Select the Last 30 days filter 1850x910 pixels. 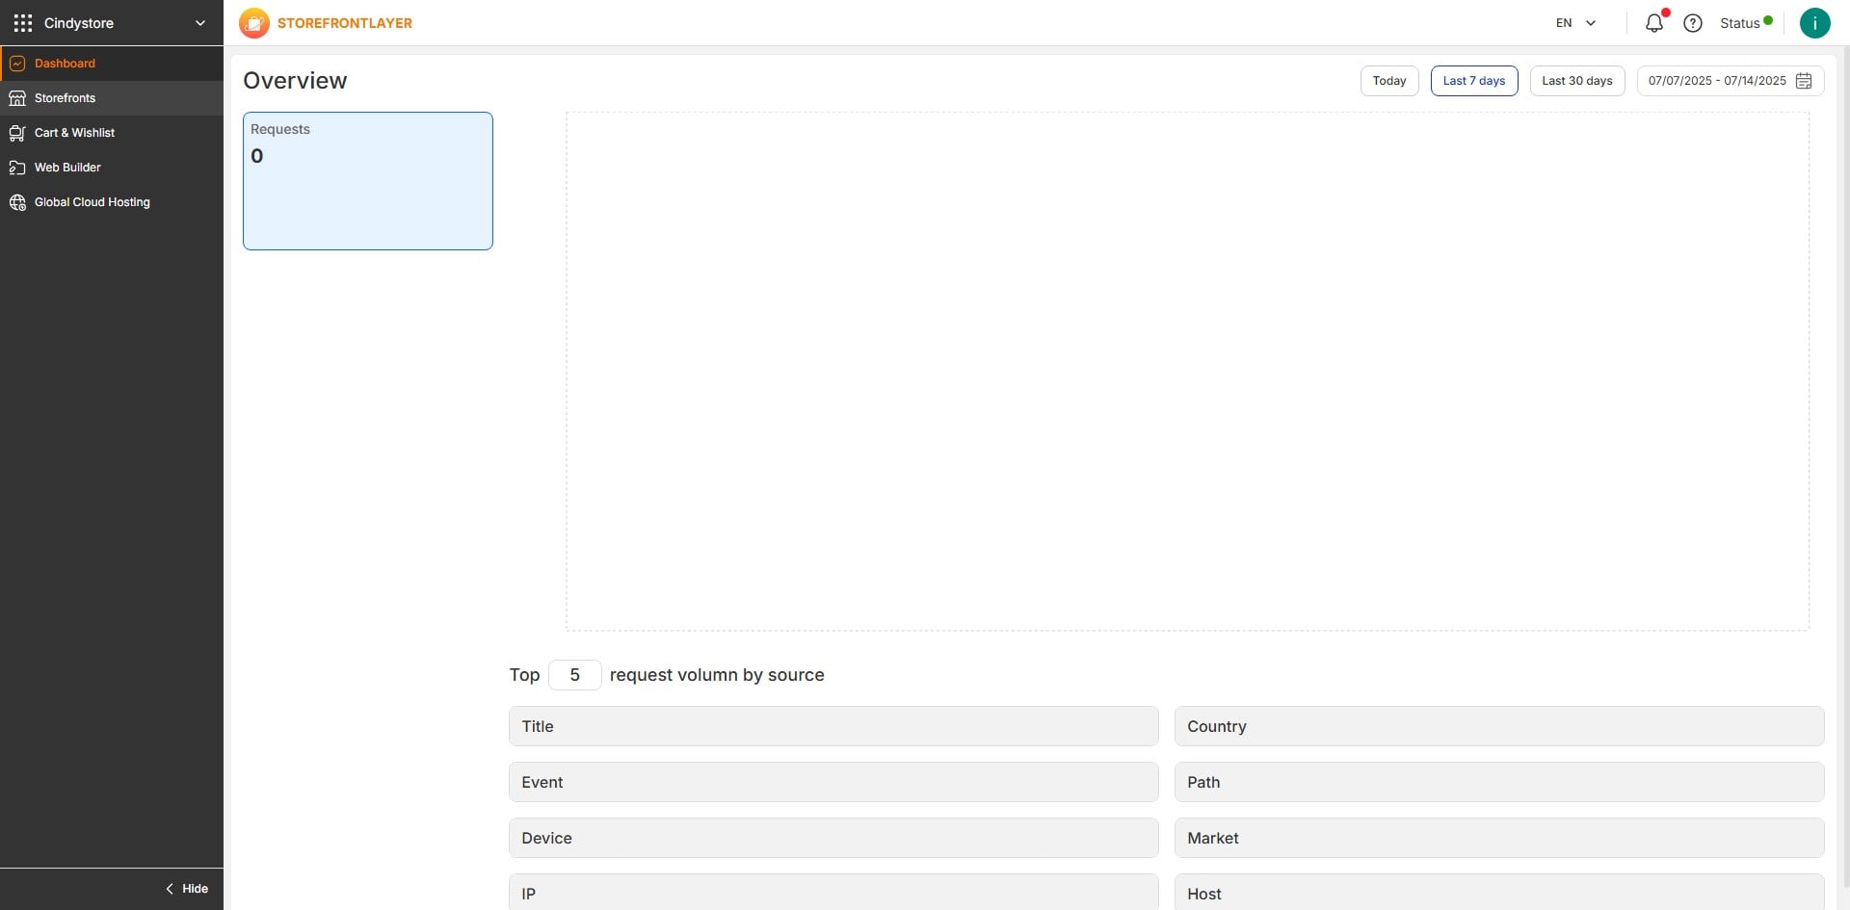pos(1576,81)
